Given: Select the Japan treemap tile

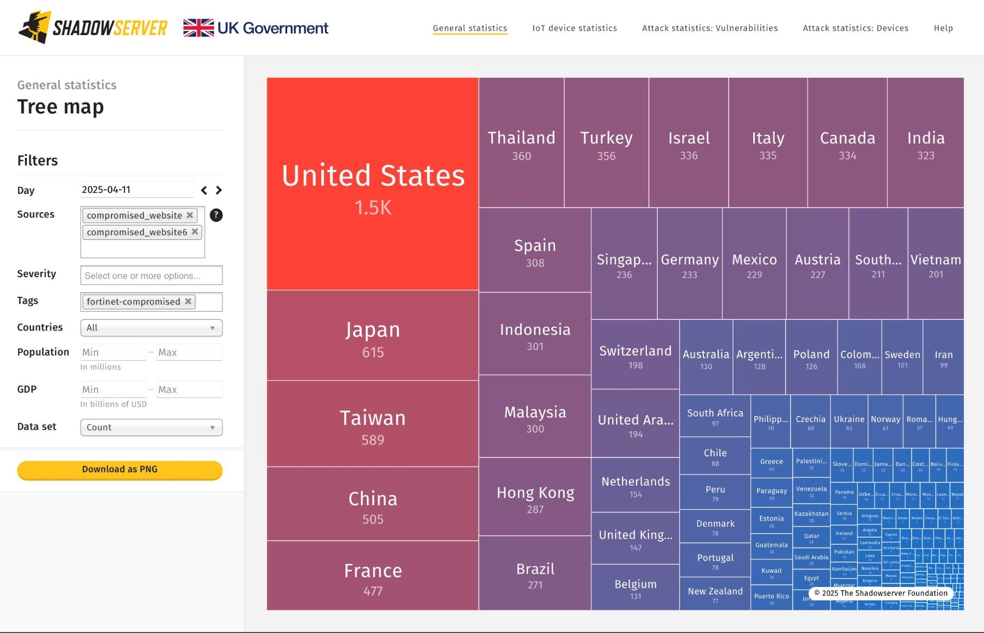Looking at the screenshot, I should (x=373, y=335).
